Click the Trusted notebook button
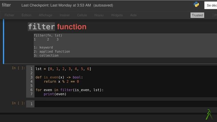Image resolution: width=217 pixels, height=122 pixels. pyautogui.click(x=197, y=15)
